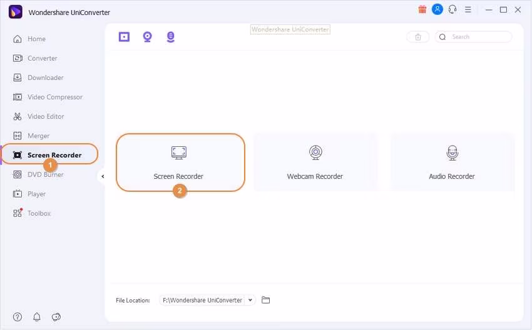This screenshot has width=532, height=330.
Task: Click the Downloader arrow icon
Action: coord(18,77)
